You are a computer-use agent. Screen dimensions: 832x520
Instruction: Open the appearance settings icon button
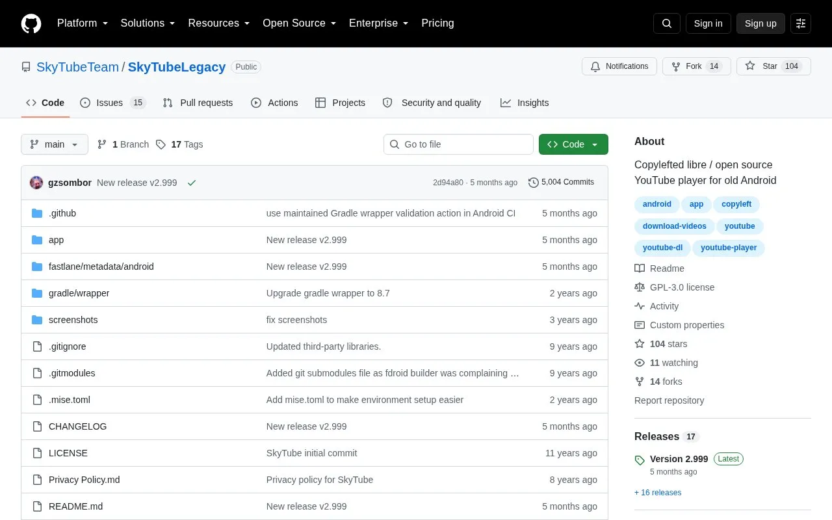[801, 23]
